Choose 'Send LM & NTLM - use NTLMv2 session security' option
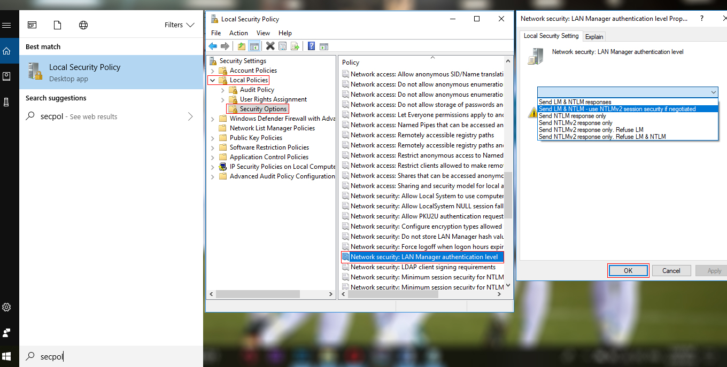 pyautogui.click(x=628, y=109)
